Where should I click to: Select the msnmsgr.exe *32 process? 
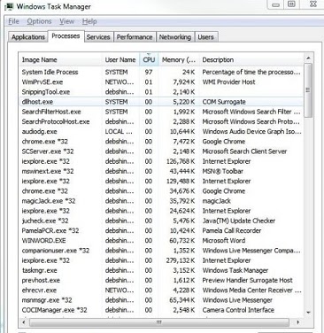[161, 300]
